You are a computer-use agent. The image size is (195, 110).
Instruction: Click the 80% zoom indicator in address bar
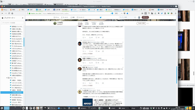click(116, 13)
